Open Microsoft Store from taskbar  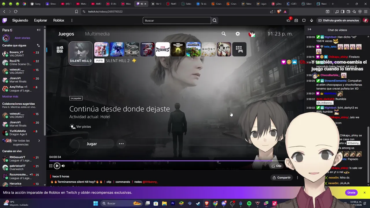pos(156,203)
